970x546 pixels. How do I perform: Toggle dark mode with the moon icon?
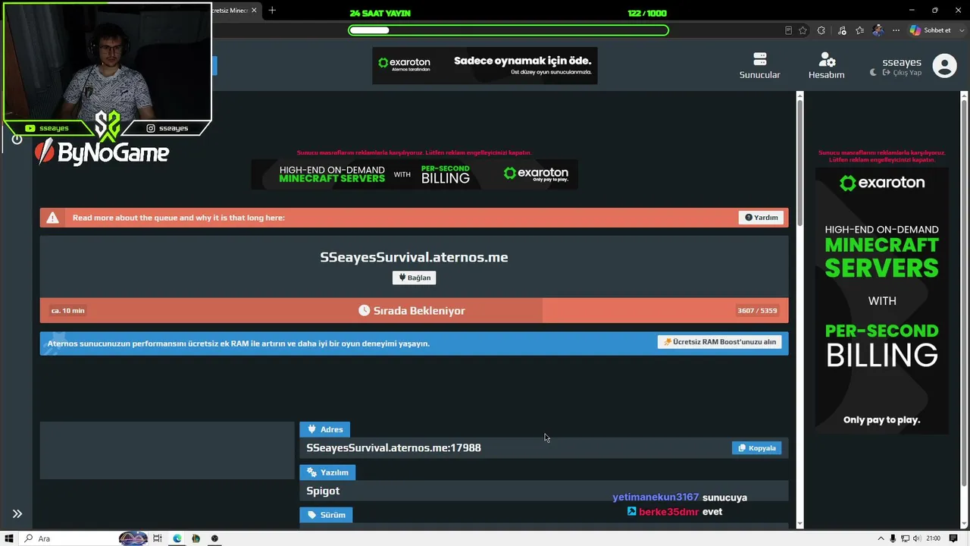click(873, 73)
